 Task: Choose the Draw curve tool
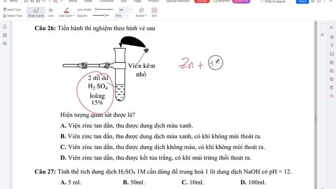pyautogui.click(x=36, y=13)
